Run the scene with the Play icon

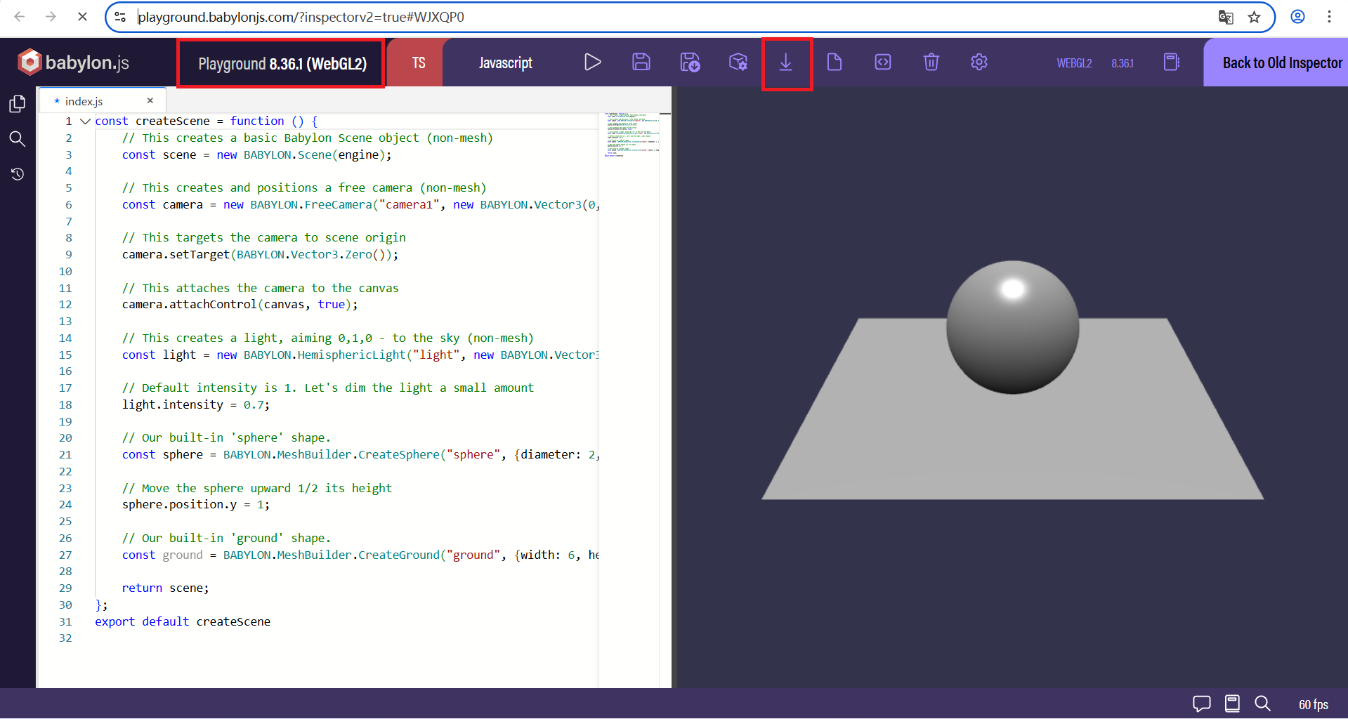point(592,62)
